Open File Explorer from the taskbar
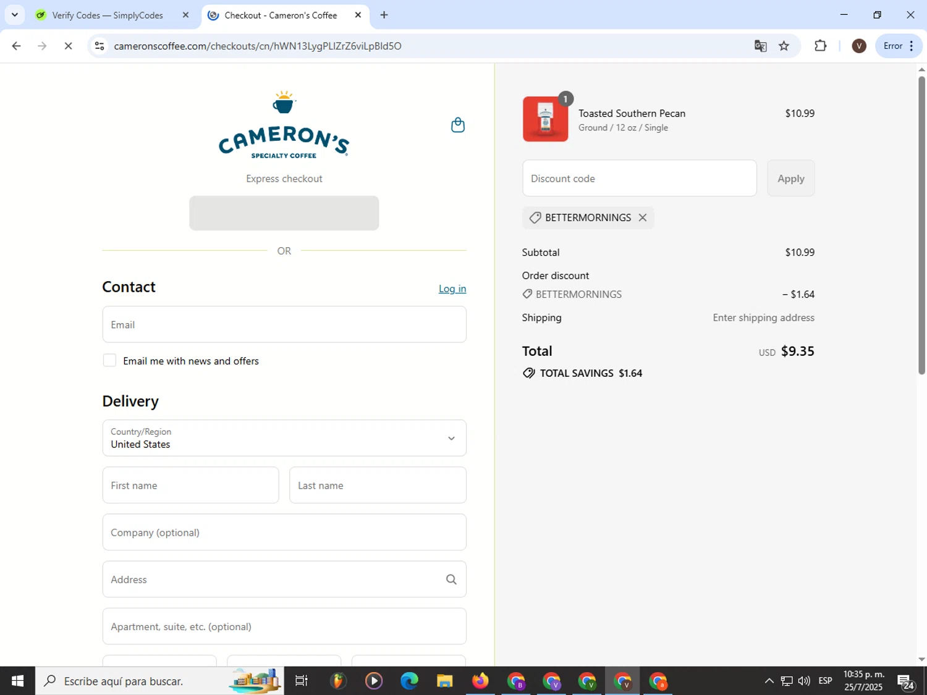The height and width of the screenshot is (695, 927). (445, 681)
